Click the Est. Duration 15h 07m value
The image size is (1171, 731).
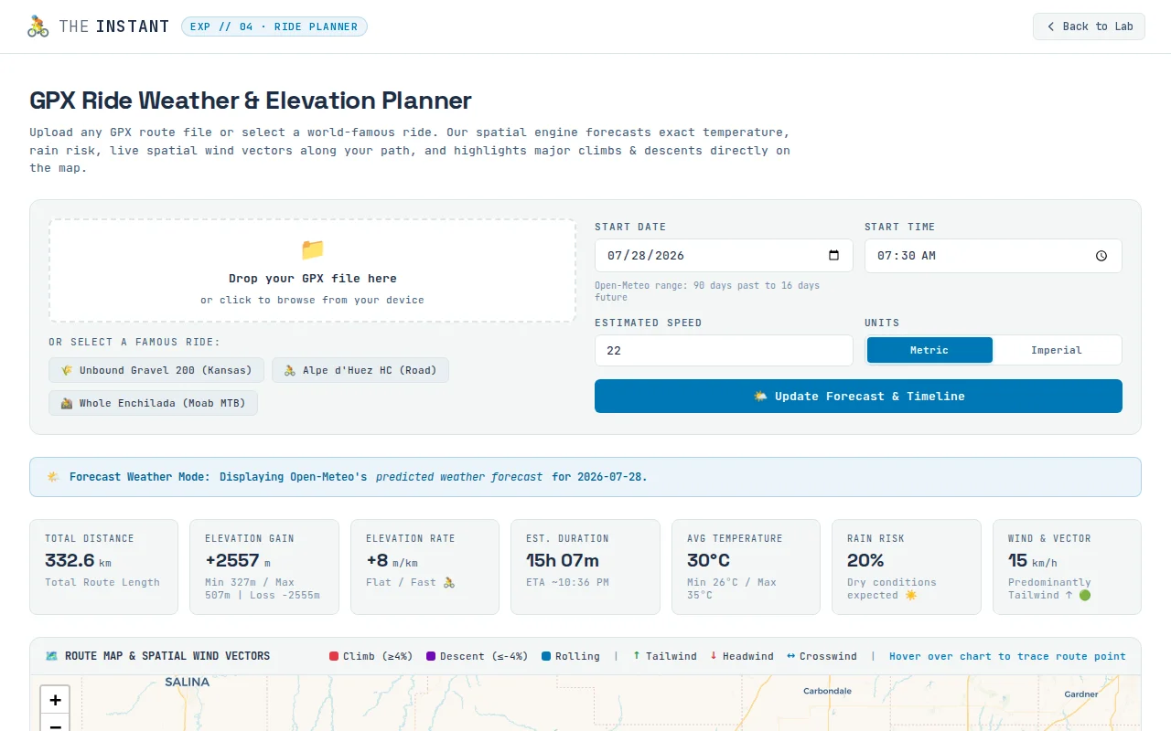(563, 560)
